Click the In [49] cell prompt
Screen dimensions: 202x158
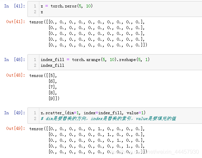(x=15, y=113)
